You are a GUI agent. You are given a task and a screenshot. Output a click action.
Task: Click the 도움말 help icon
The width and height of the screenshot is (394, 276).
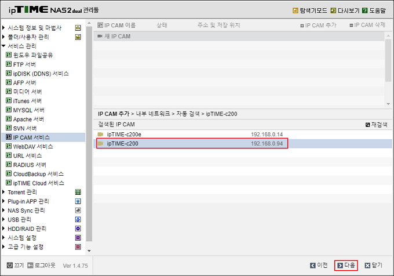pyautogui.click(x=365, y=10)
